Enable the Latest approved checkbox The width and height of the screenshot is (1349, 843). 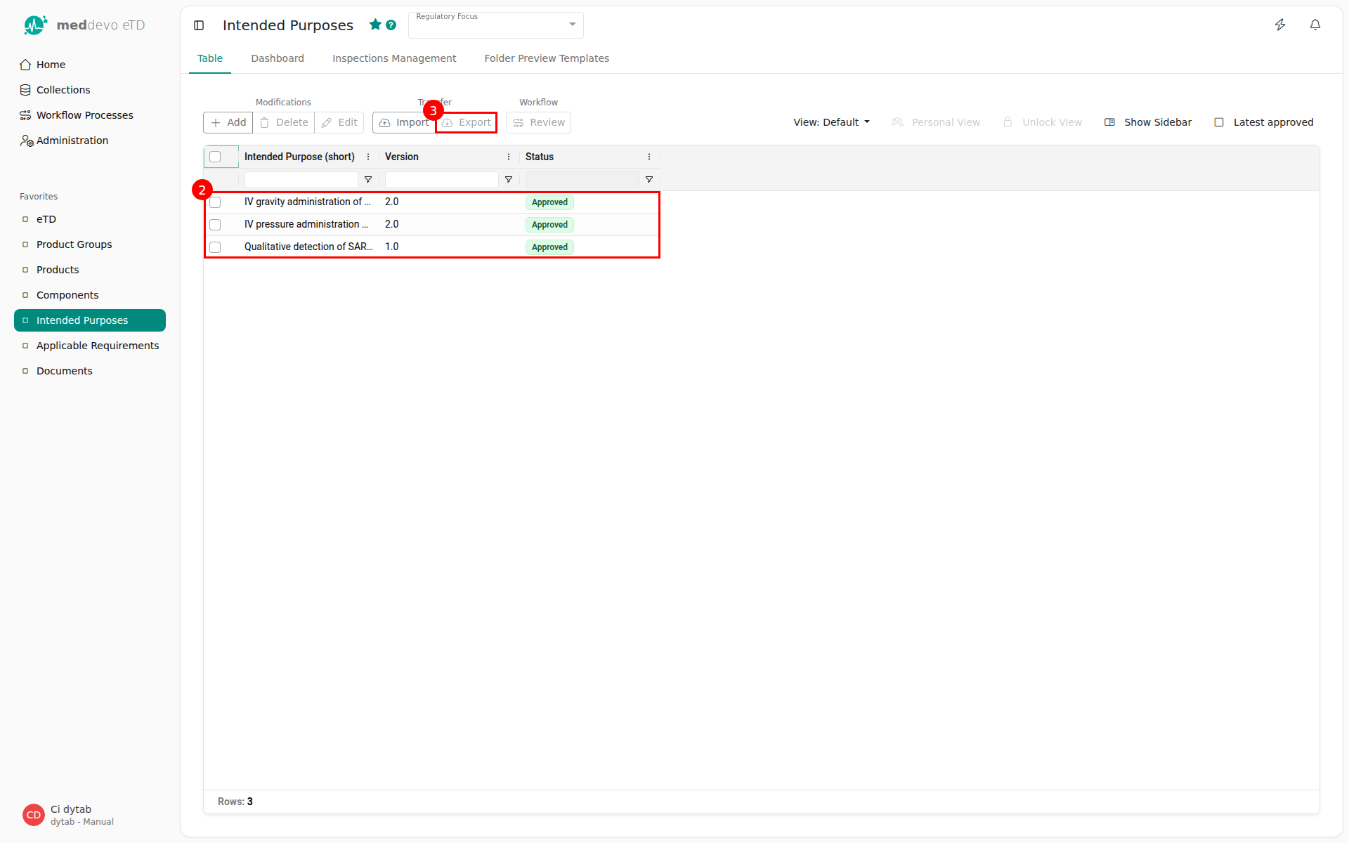pos(1219,122)
